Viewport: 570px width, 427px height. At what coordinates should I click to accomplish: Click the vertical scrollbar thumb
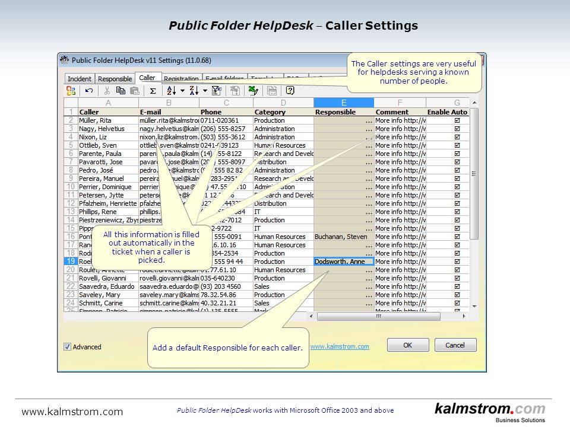point(474,174)
